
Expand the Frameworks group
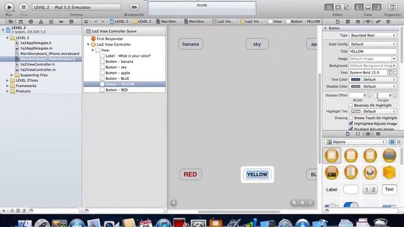(x=7, y=86)
